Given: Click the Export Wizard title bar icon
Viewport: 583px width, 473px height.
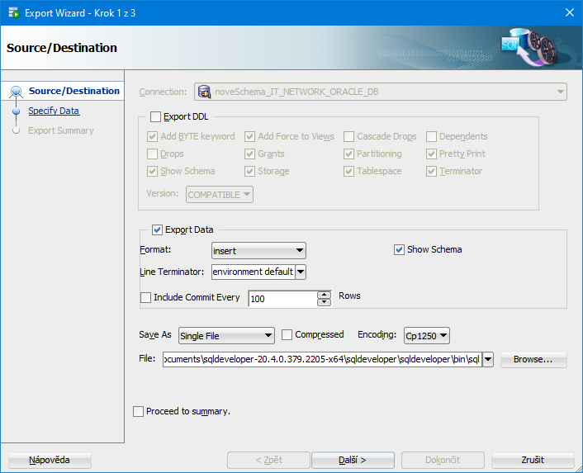Looking at the screenshot, I should tap(14, 13).
